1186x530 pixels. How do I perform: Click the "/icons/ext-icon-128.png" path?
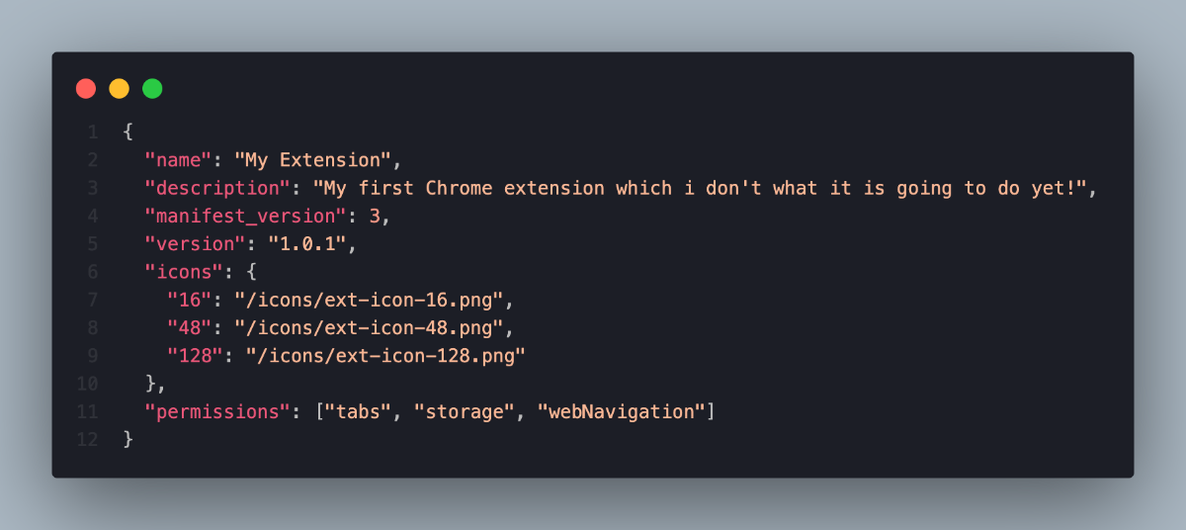coord(386,355)
